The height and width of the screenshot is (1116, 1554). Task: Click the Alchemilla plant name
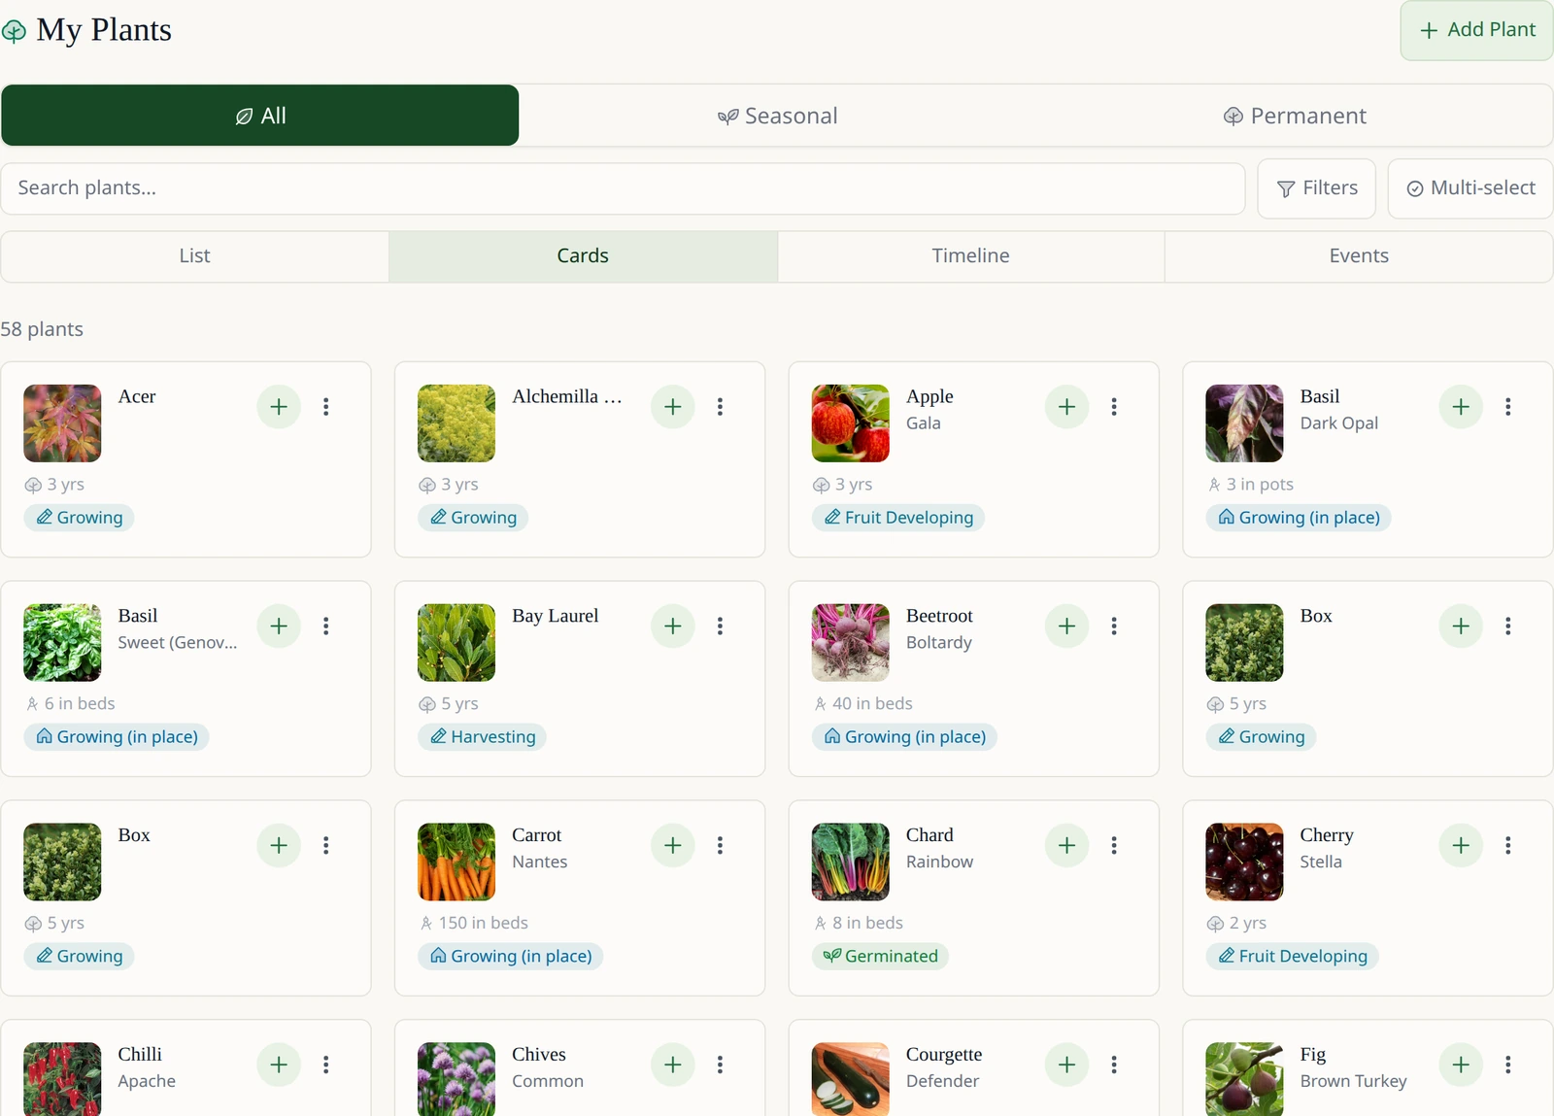[x=567, y=397]
